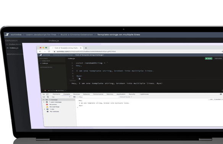Screen dimensions: 223x144
Task: Switch to the Performance DevTools tab
Action: coord(98,94)
